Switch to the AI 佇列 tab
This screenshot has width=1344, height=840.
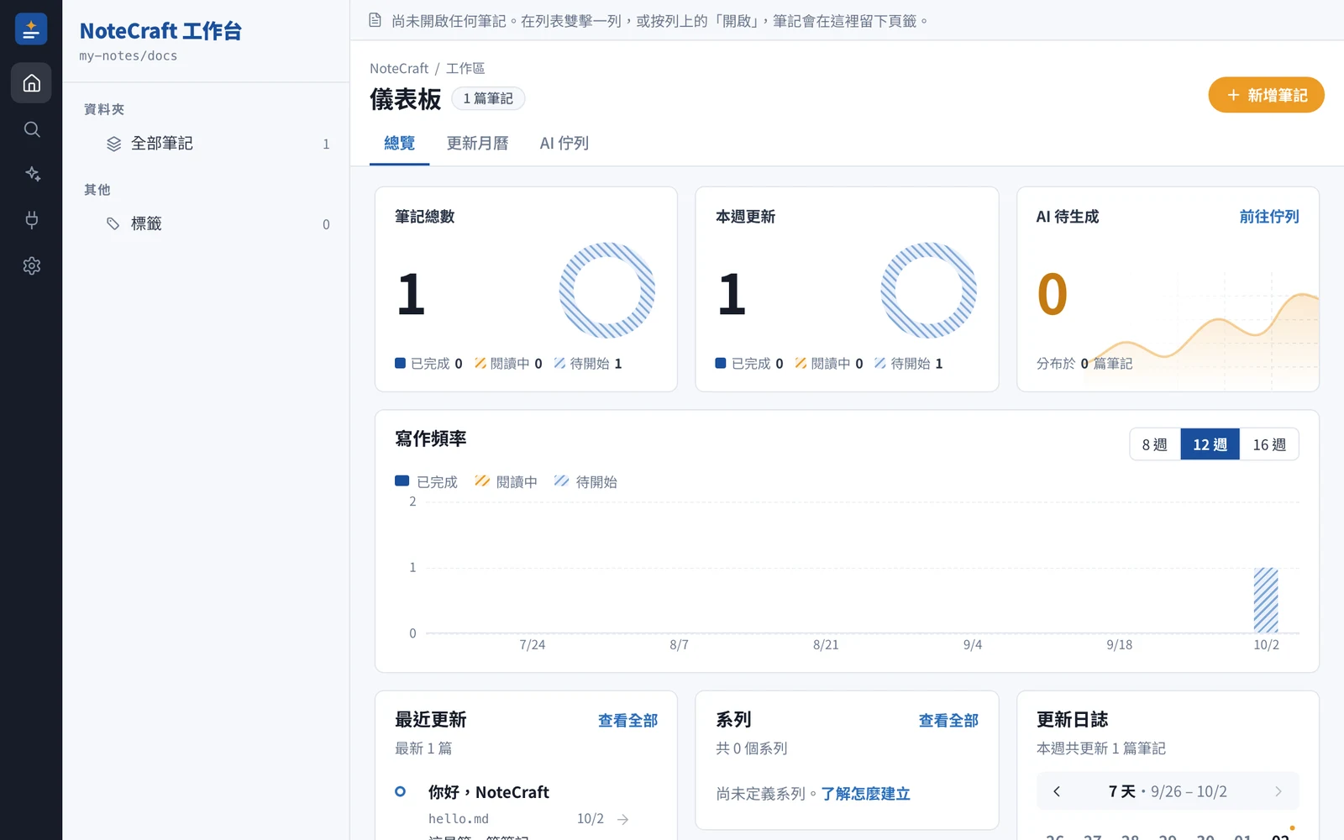564,144
